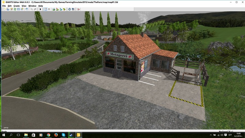Open Windows Start menu on taskbar
The width and height of the screenshot is (245, 138).
coord(3,135)
